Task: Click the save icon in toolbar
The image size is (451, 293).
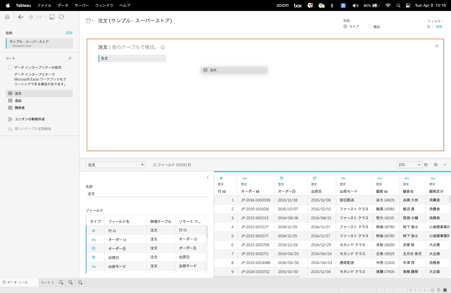Action: point(52,17)
